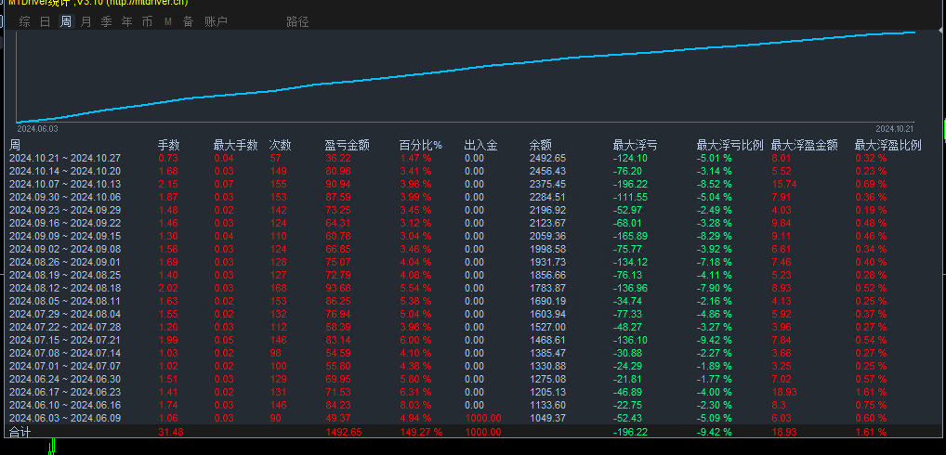Open the 币 currency tab
The width and height of the screenshot is (946, 455).
[x=147, y=21]
